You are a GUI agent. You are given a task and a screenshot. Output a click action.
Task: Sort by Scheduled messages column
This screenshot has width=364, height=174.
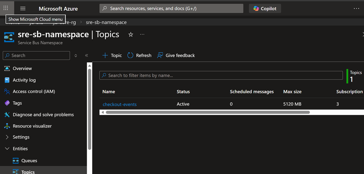pos(252,92)
